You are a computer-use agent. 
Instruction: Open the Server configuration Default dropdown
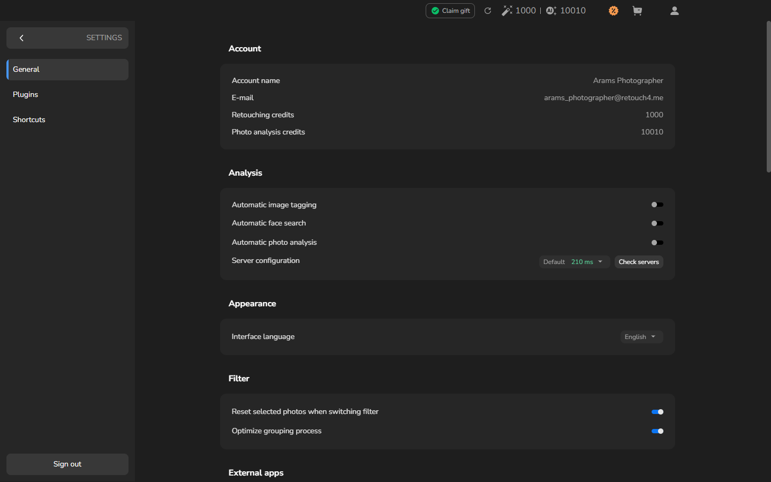click(x=574, y=262)
